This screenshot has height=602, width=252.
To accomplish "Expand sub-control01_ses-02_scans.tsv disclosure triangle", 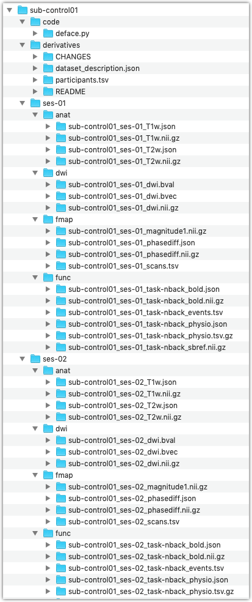I will coord(48,522).
